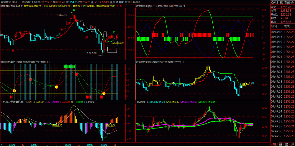Click the red 买 signal below 1250 candle
This screenshot has height=147, width=295.
point(13,51)
